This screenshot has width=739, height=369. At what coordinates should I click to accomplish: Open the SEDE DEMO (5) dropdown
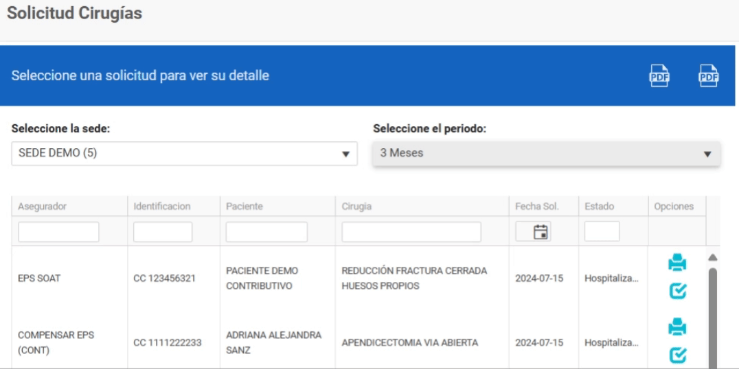[x=184, y=154]
